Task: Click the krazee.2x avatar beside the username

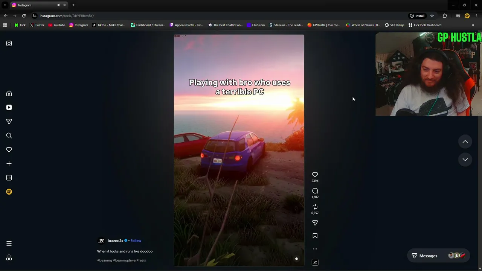Action: point(101,241)
